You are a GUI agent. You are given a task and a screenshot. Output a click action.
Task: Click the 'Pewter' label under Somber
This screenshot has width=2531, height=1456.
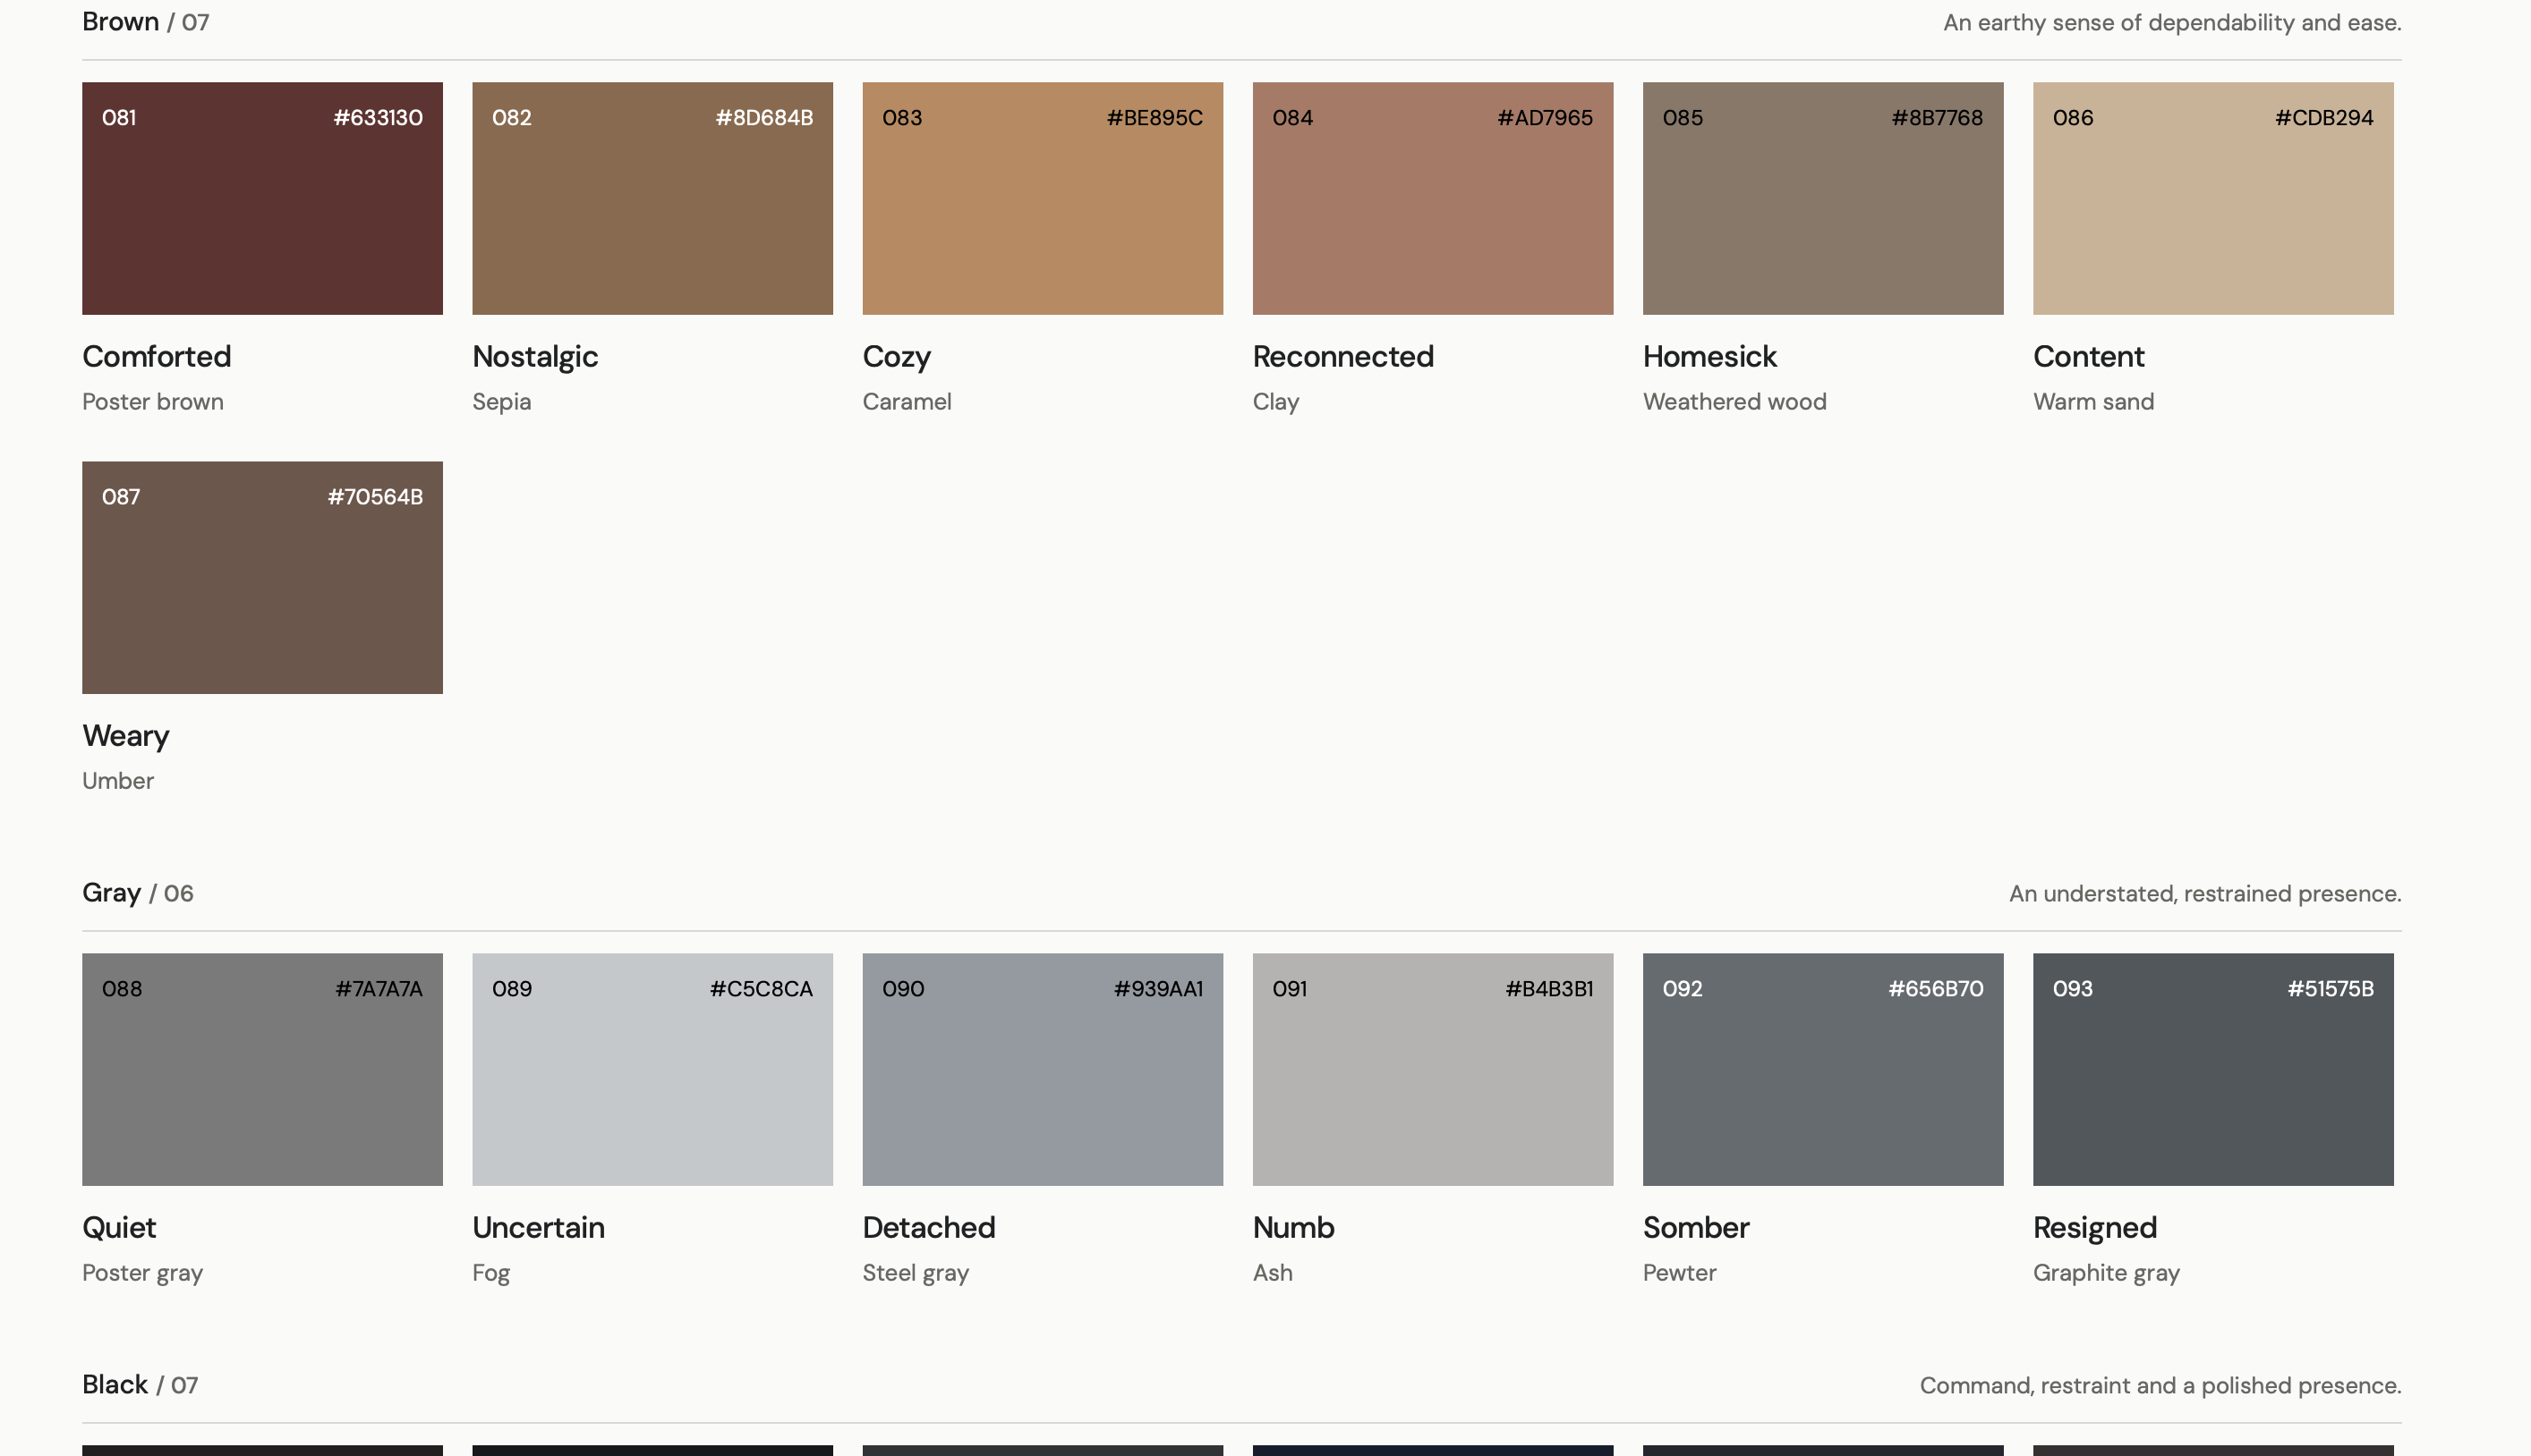(x=1680, y=1273)
